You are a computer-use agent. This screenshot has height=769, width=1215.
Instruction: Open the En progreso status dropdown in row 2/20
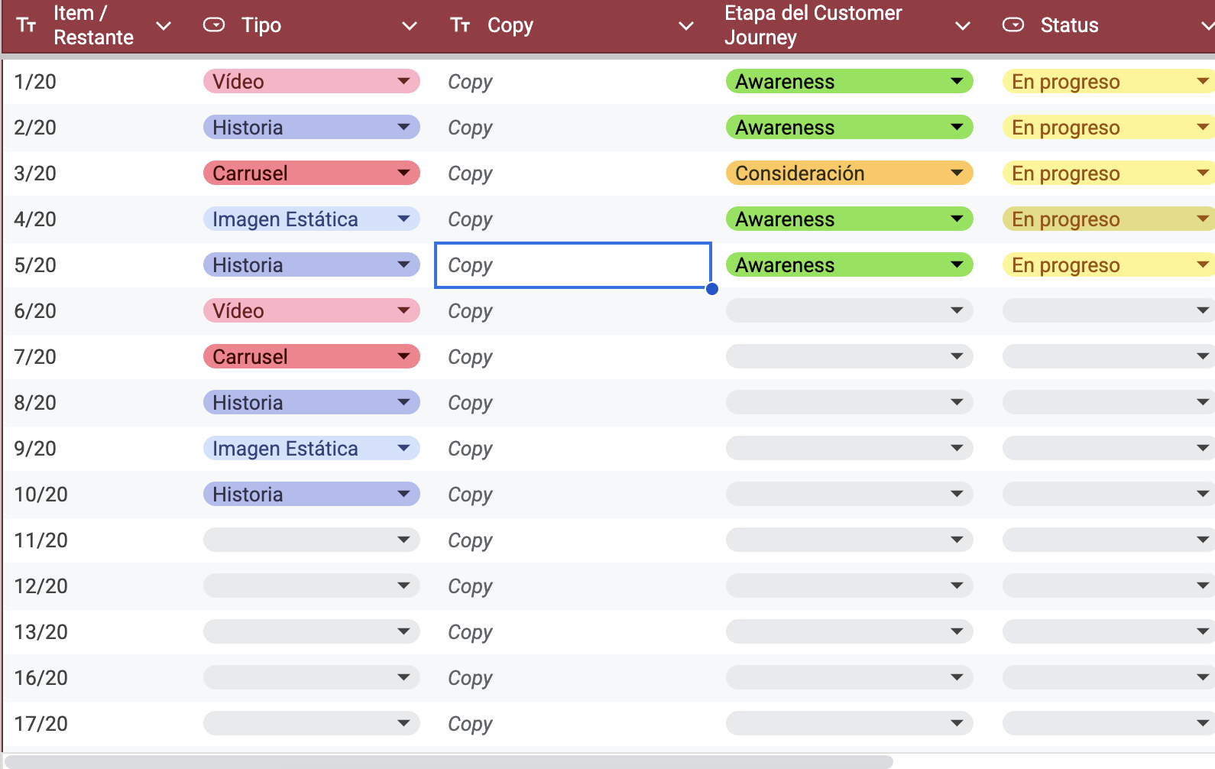click(x=1109, y=127)
